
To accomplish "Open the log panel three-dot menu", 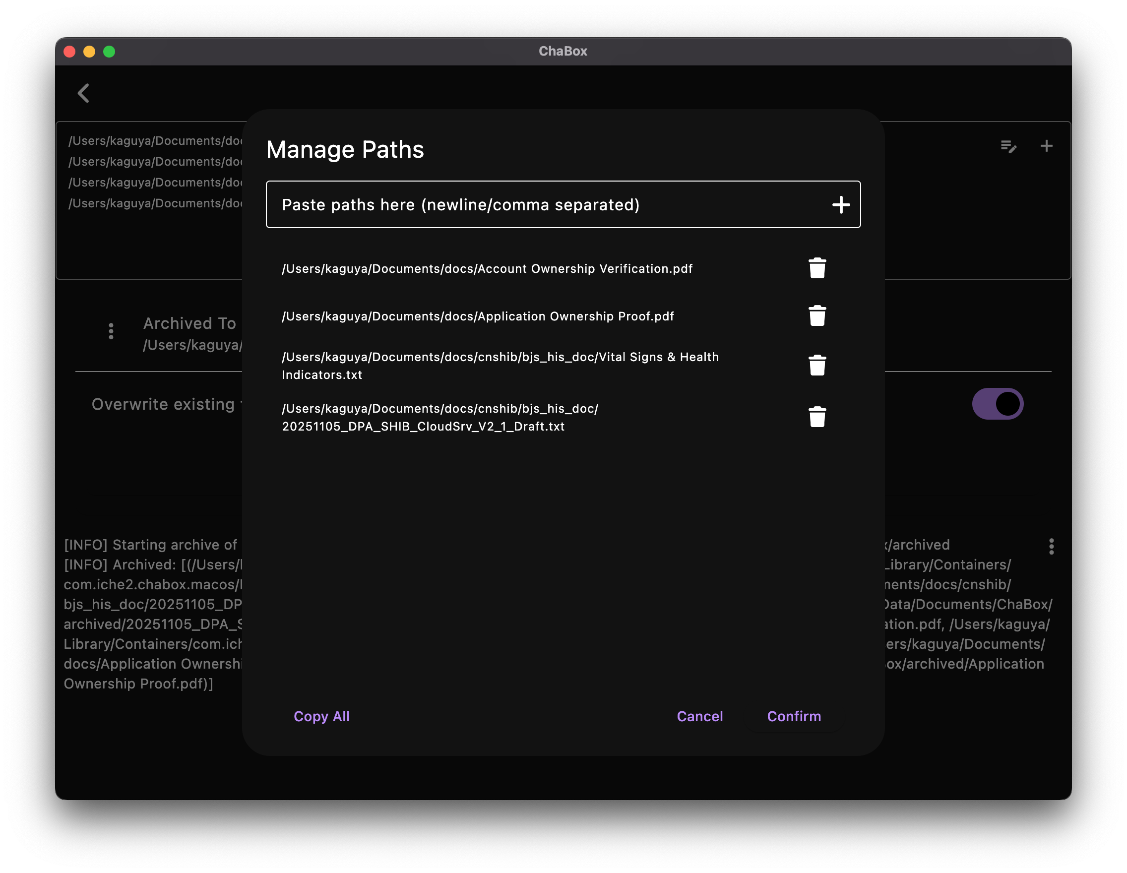I will click(x=1051, y=546).
